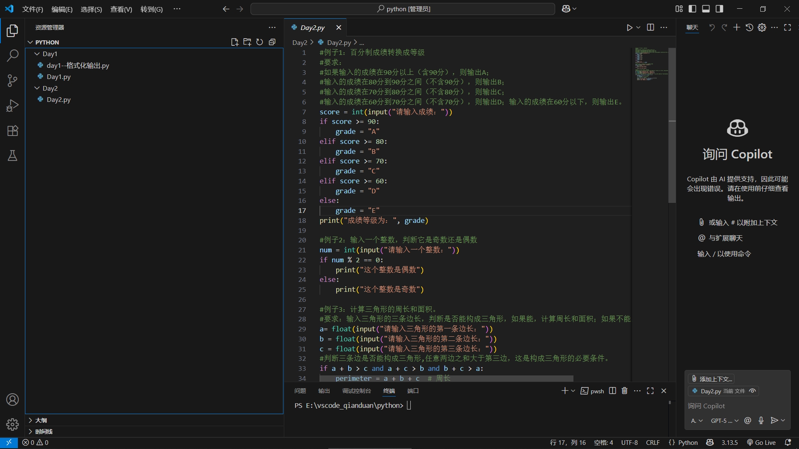Open Copilot chat settings gear
Image resolution: width=799 pixels, height=449 pixels.
pyautogui.click(x=762, y=27)
